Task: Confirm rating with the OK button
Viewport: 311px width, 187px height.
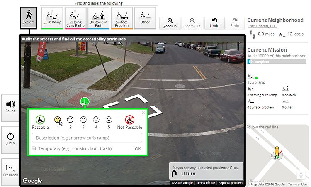Action: (x=138, y=149)
